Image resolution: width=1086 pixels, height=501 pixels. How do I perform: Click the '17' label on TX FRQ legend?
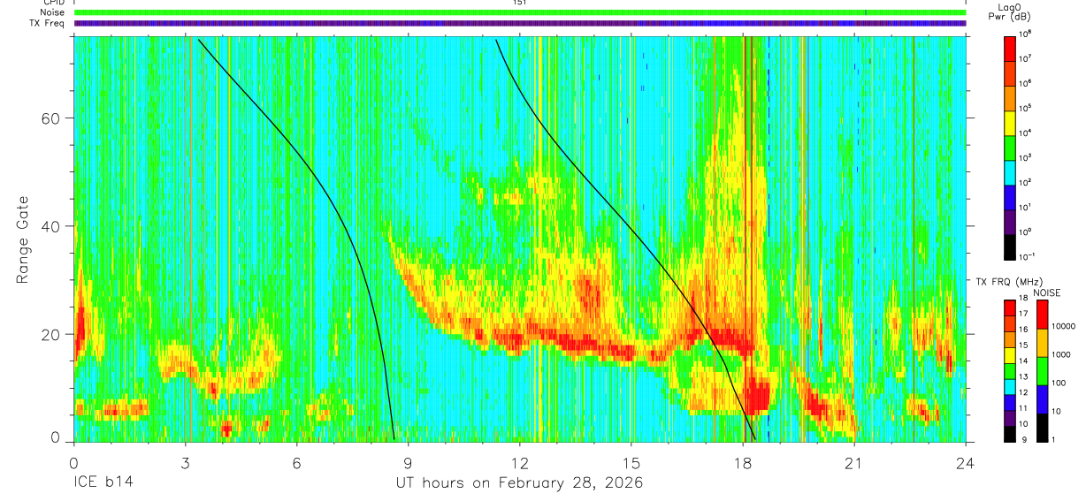tap(1023, 314)
